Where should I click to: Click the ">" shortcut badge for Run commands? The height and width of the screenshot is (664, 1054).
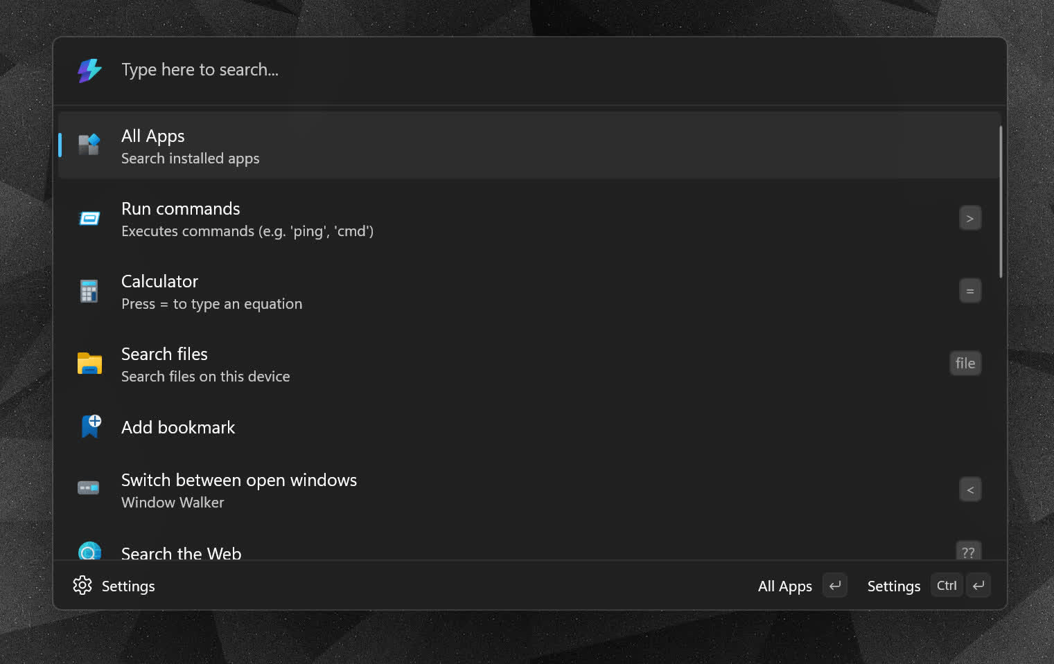tap(969, 217)
